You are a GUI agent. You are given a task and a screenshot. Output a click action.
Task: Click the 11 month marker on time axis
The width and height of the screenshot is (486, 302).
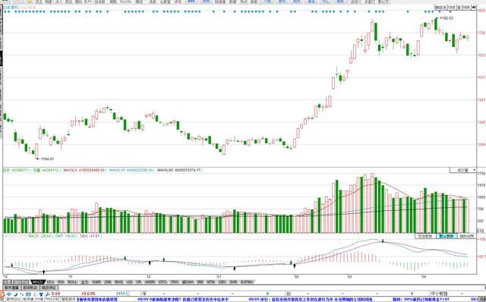(x=71, y=277)
